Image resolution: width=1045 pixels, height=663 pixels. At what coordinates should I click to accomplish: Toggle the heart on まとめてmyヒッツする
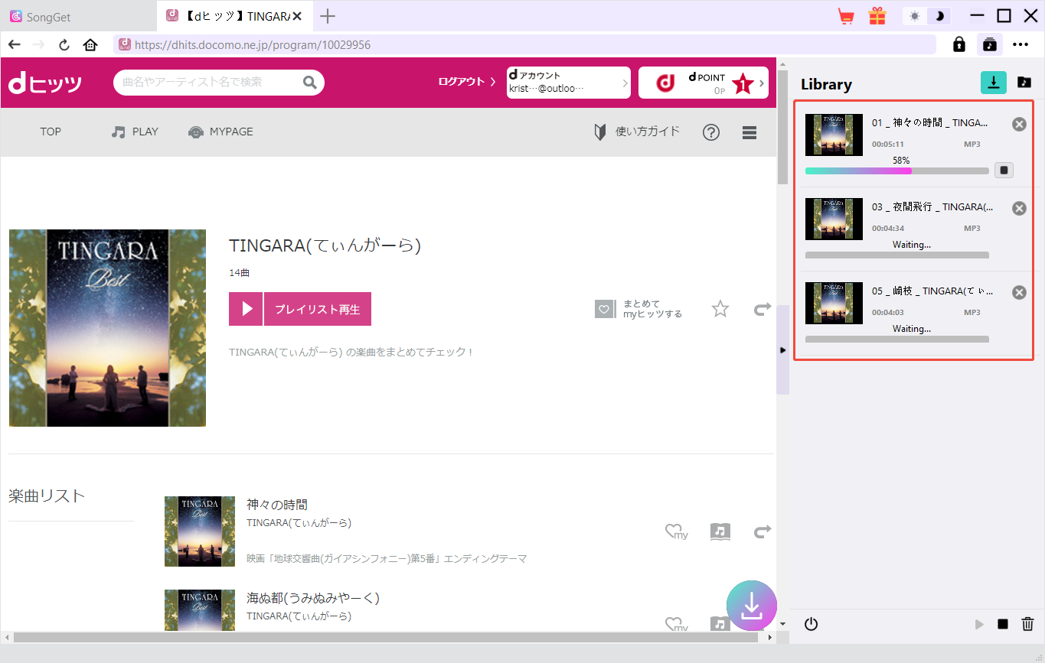coord(605,308)
